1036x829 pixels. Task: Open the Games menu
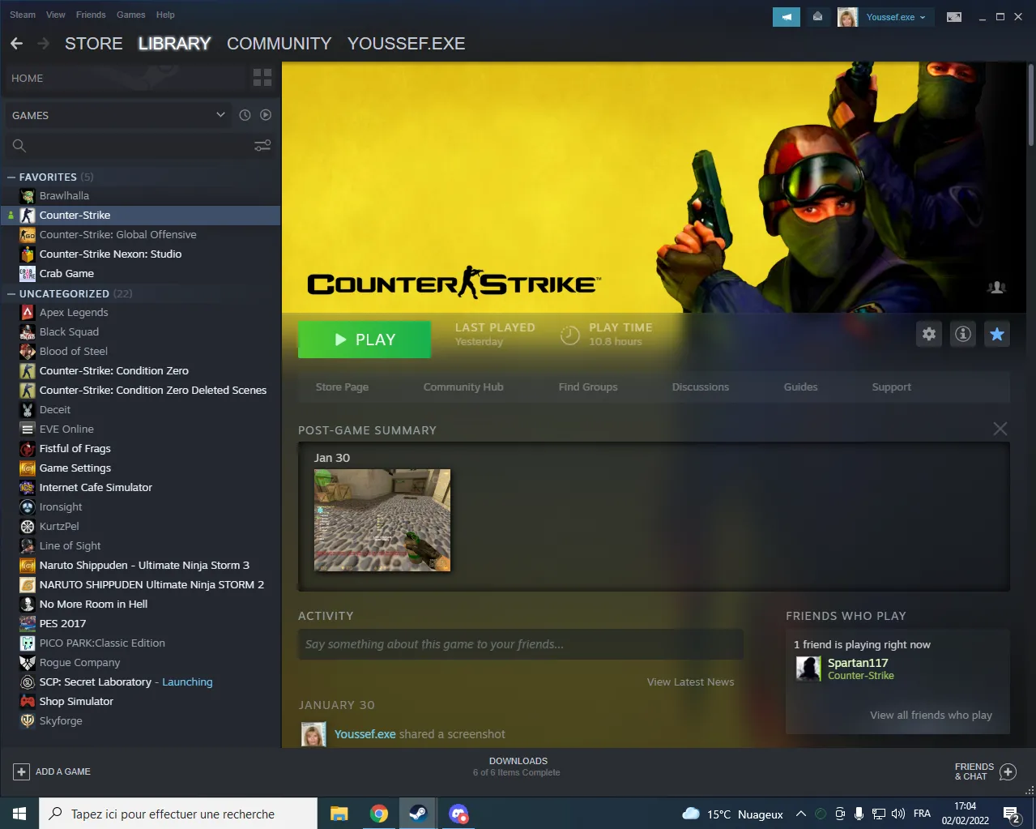tap(130, 15)
